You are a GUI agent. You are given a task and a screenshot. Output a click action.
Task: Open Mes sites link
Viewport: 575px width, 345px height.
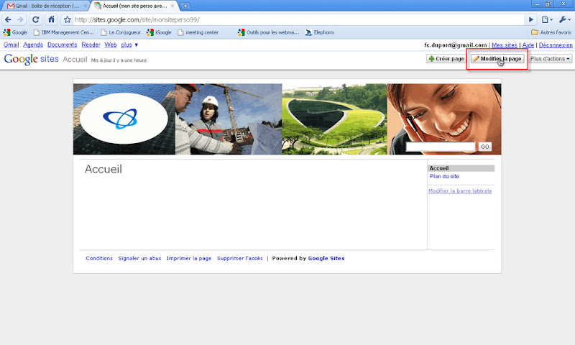click(x=505, y=45)
